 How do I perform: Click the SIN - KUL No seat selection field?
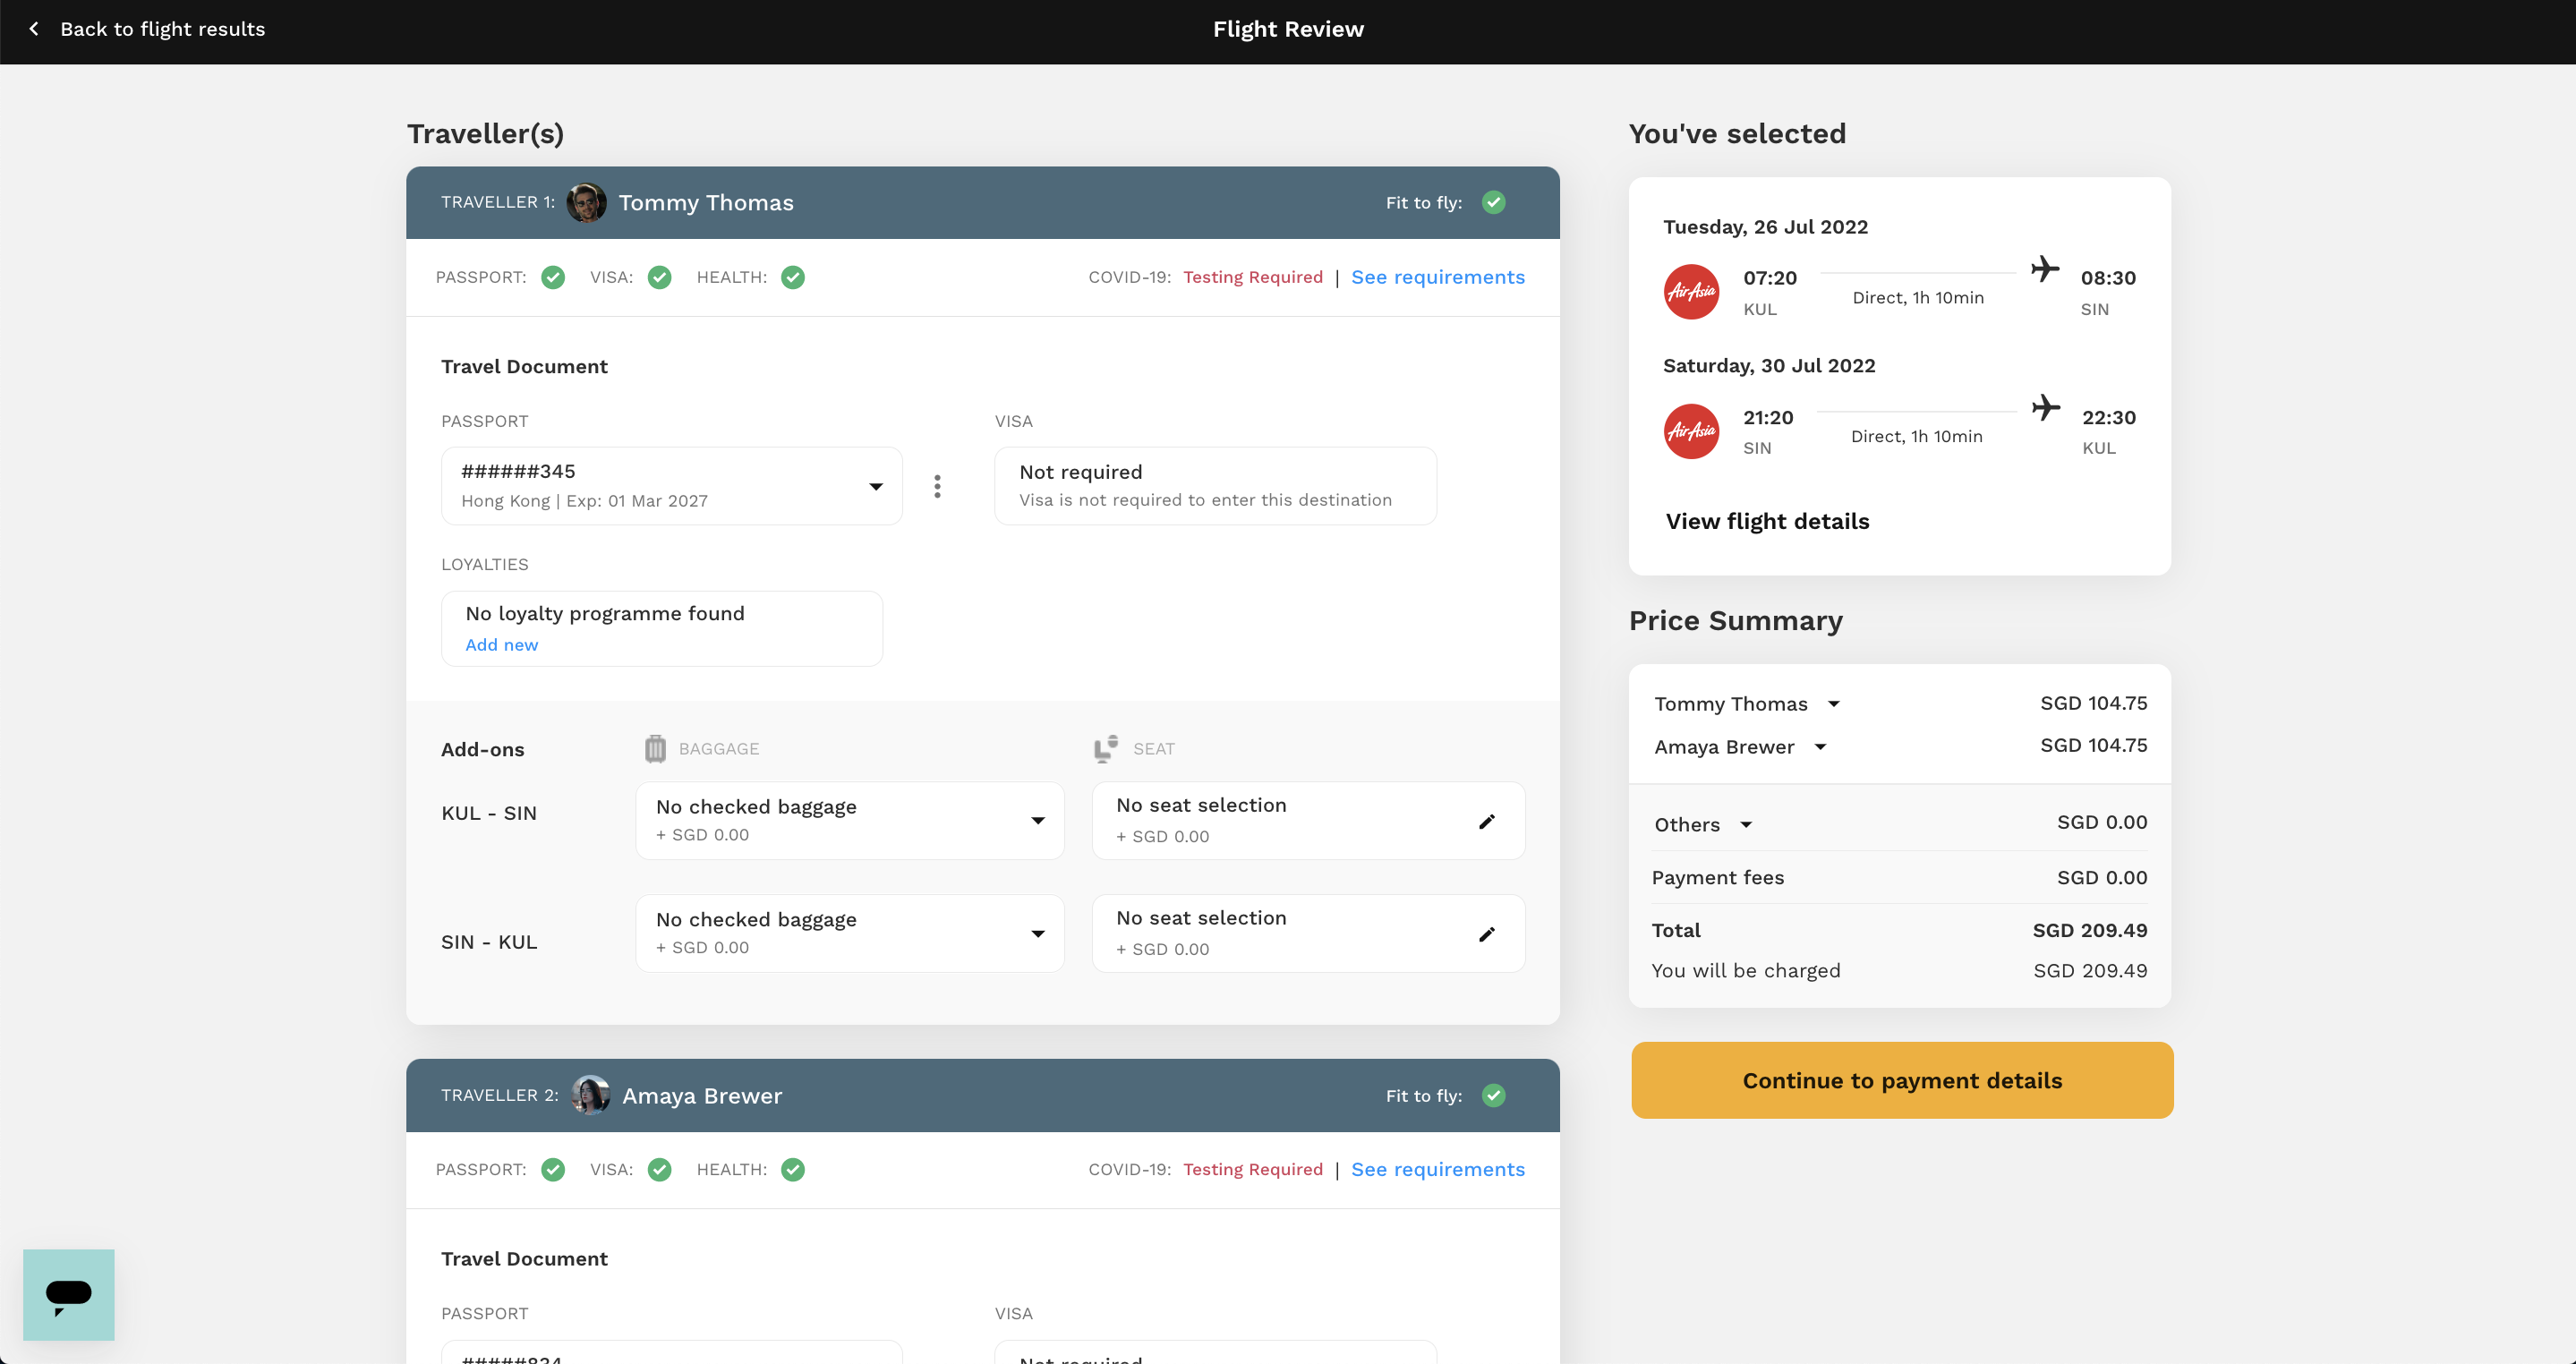(x=1308, y=934)
